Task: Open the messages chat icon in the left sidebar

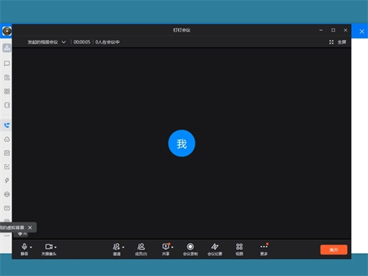Action: coord(7,64)
